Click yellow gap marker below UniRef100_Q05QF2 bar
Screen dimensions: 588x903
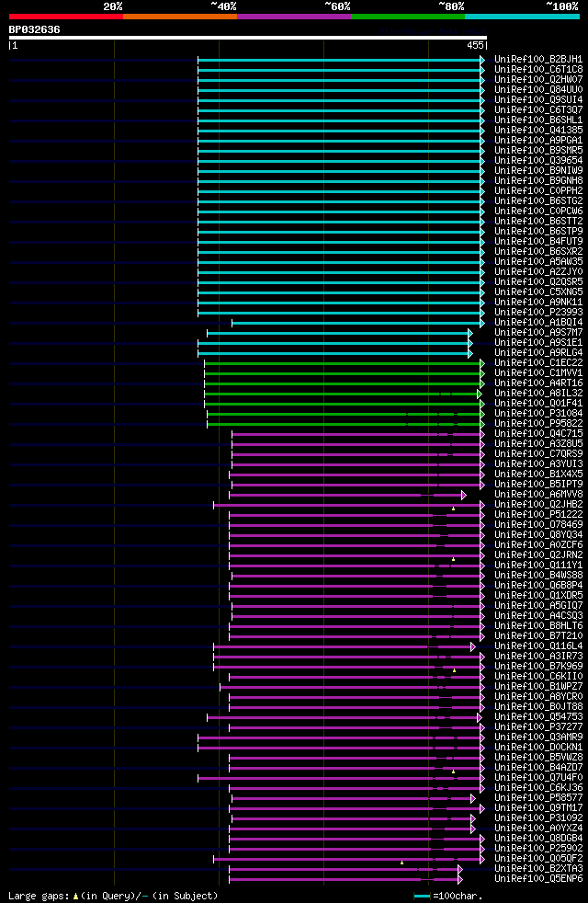click(401, 863)
